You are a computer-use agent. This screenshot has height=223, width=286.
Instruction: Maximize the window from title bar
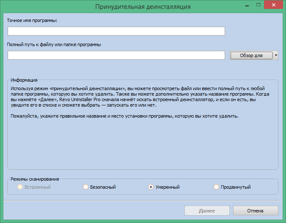tap(258, 5)
